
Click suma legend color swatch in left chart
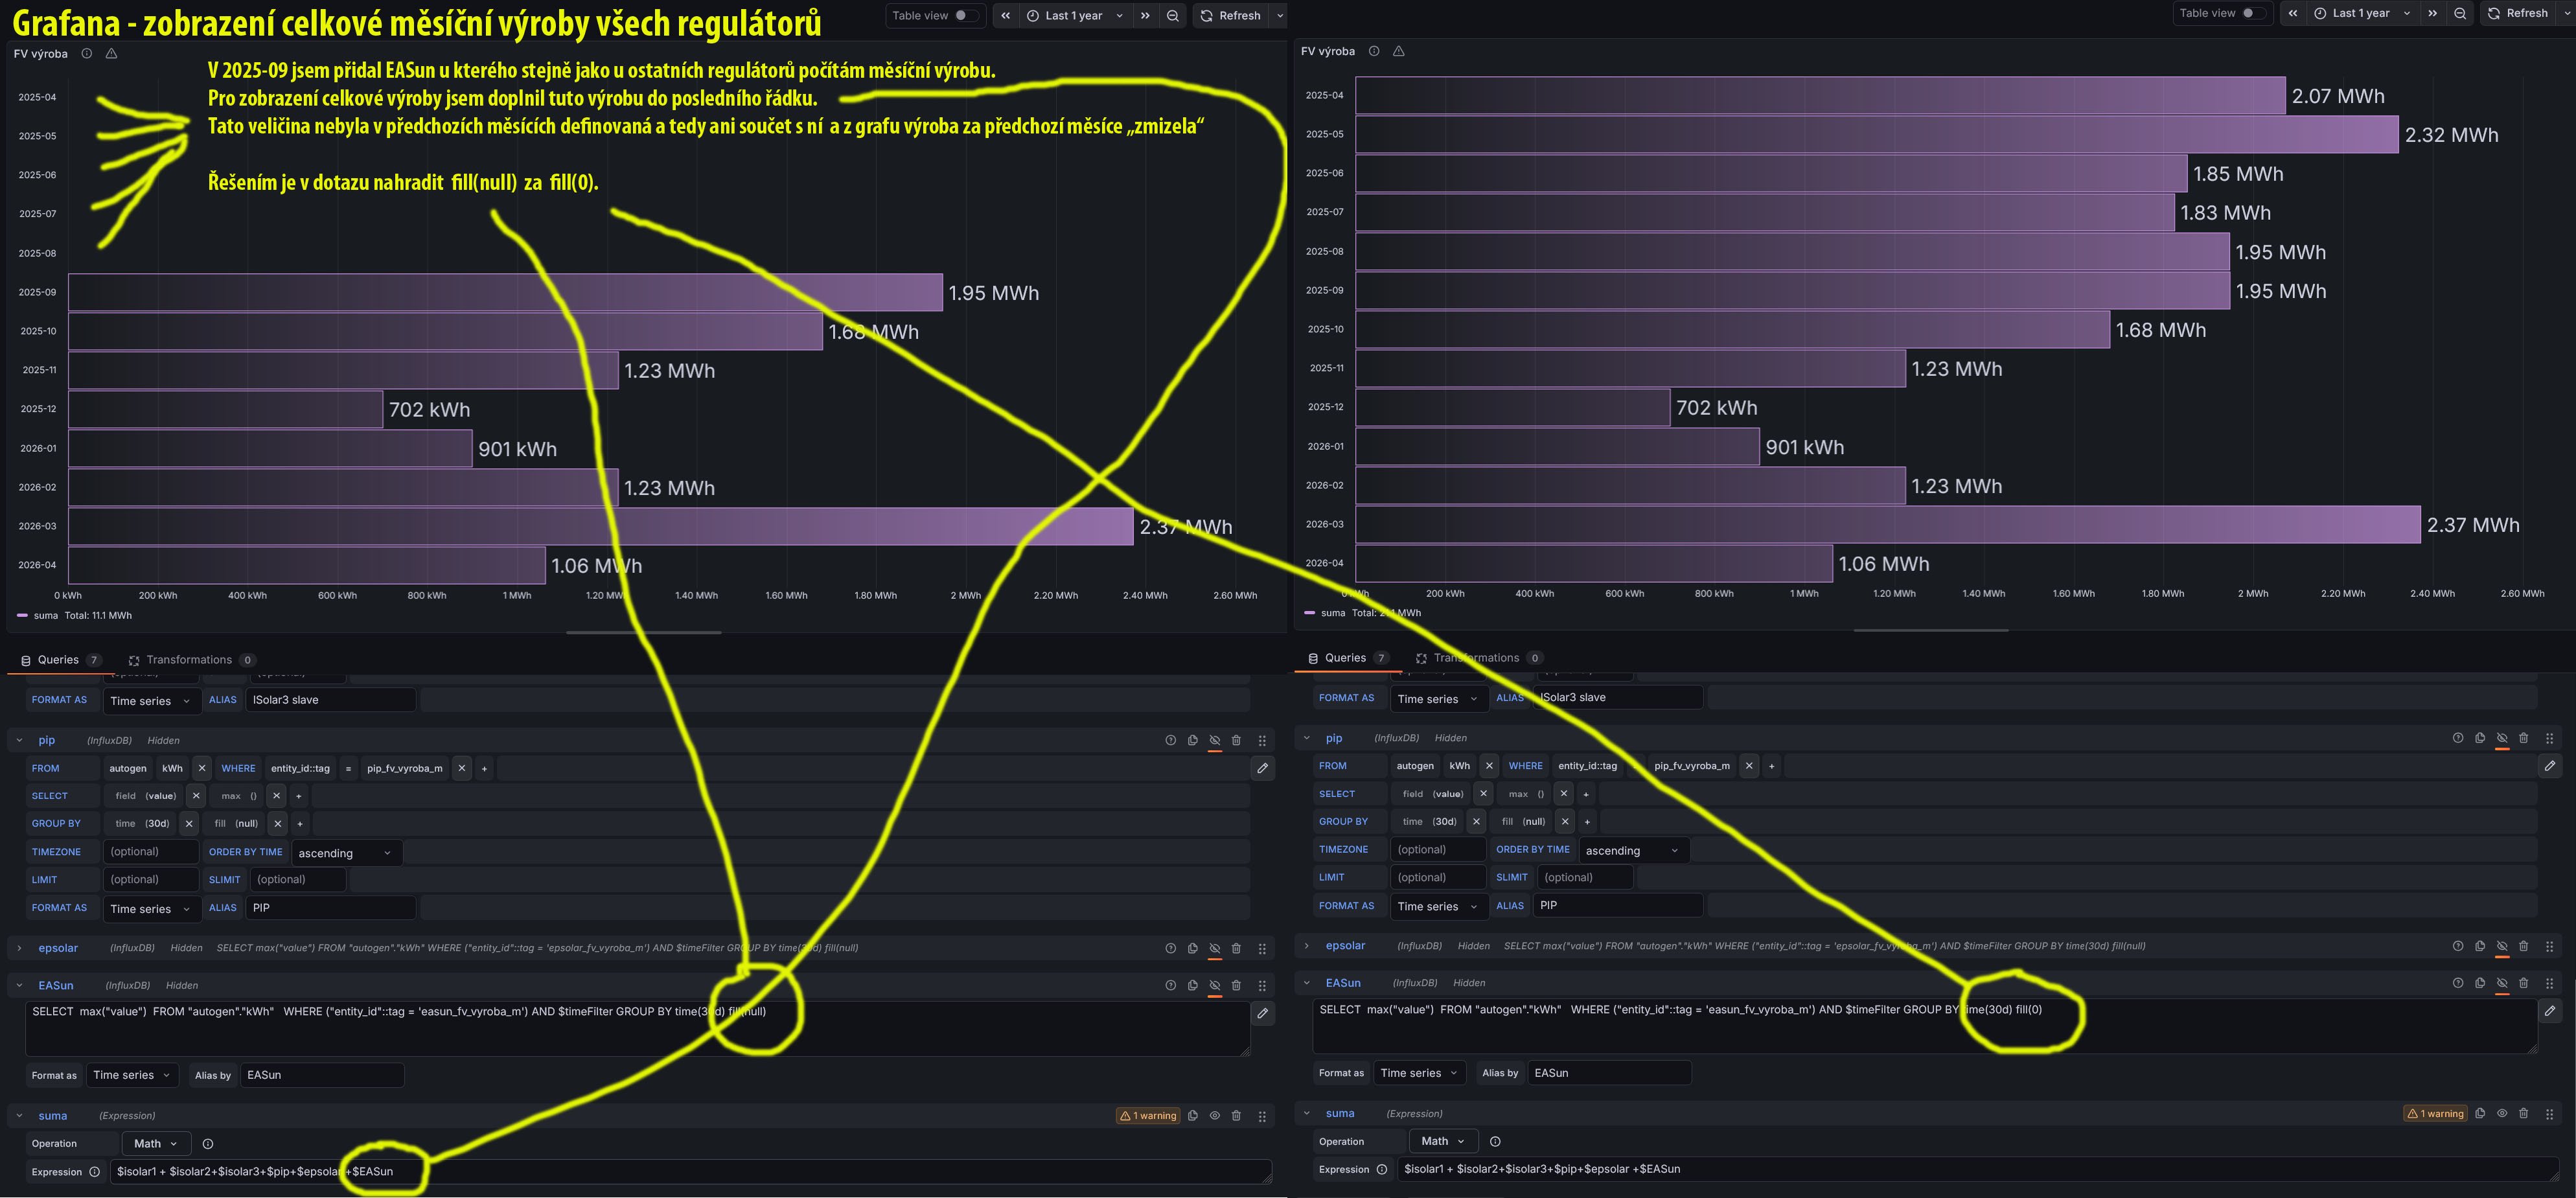click(22, 615)
